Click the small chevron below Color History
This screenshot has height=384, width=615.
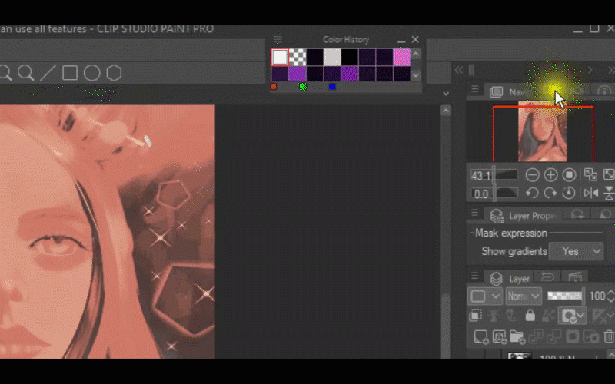point(446,94)
